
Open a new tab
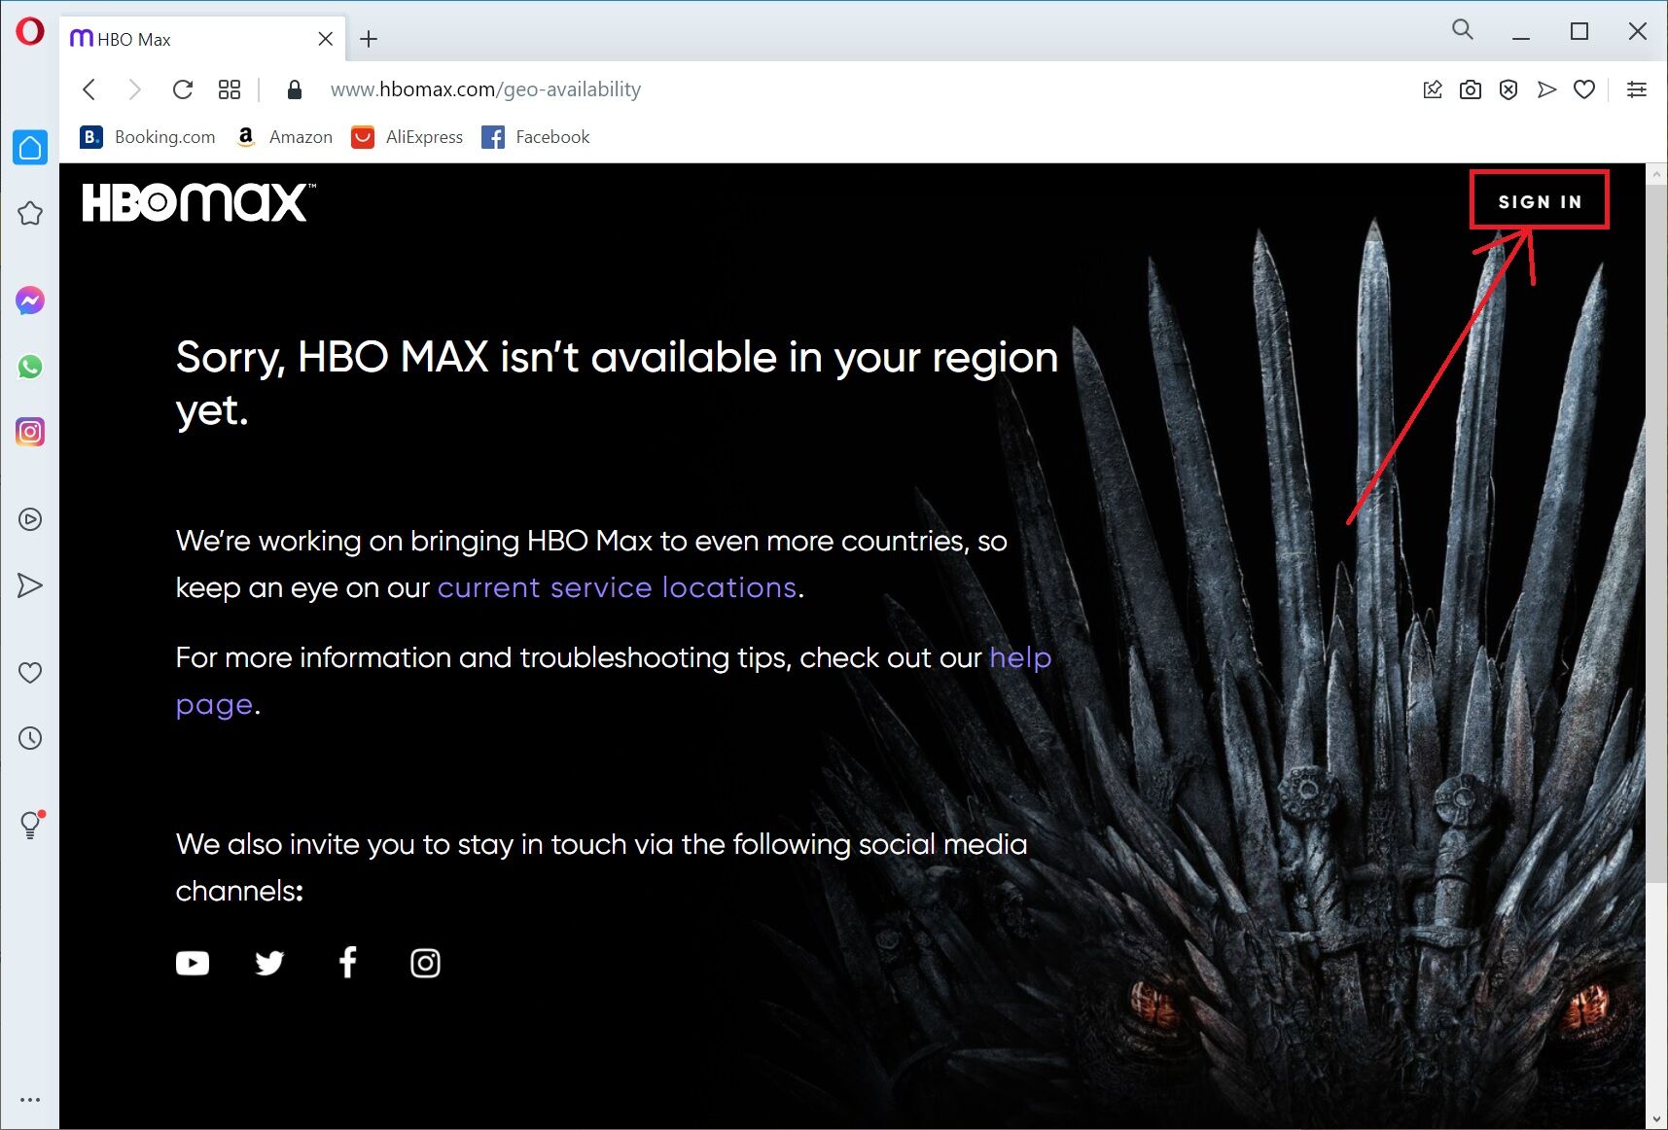click(369, 39)
